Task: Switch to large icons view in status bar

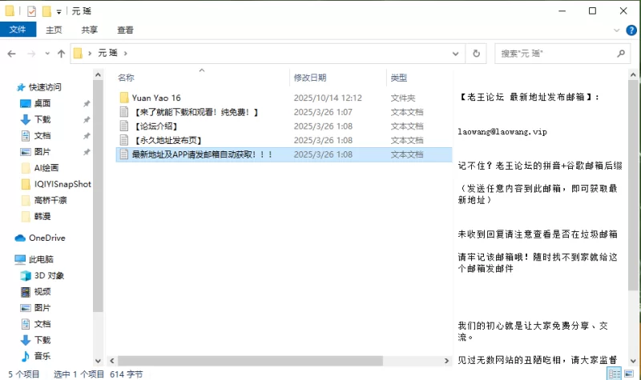Action: (x=629, y=374)
